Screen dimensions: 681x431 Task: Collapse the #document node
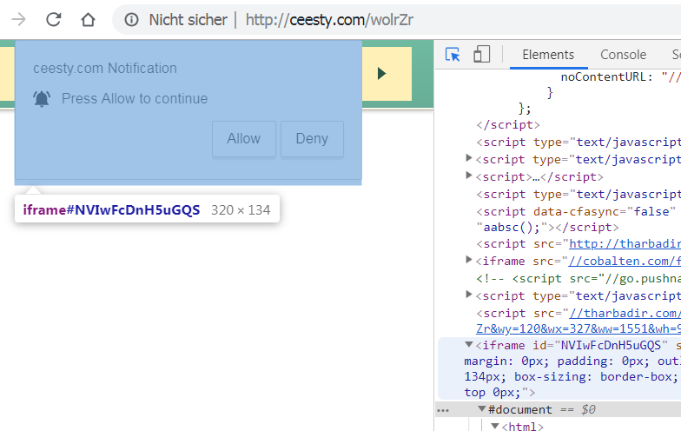481,408
